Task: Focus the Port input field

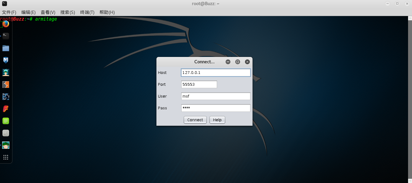Action: click(199, 85)
